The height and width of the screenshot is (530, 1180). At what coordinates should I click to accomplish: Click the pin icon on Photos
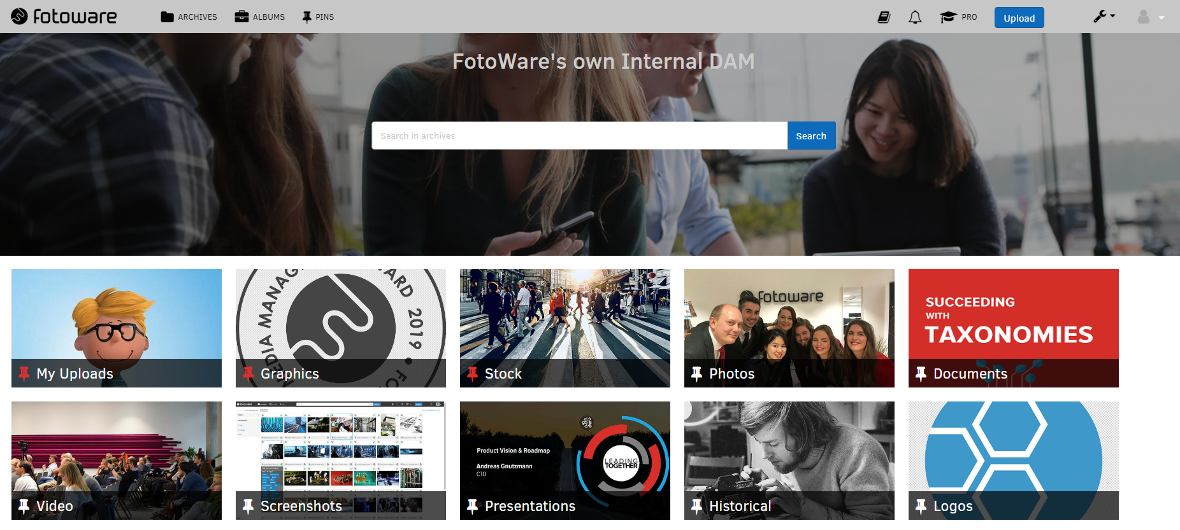697,374
